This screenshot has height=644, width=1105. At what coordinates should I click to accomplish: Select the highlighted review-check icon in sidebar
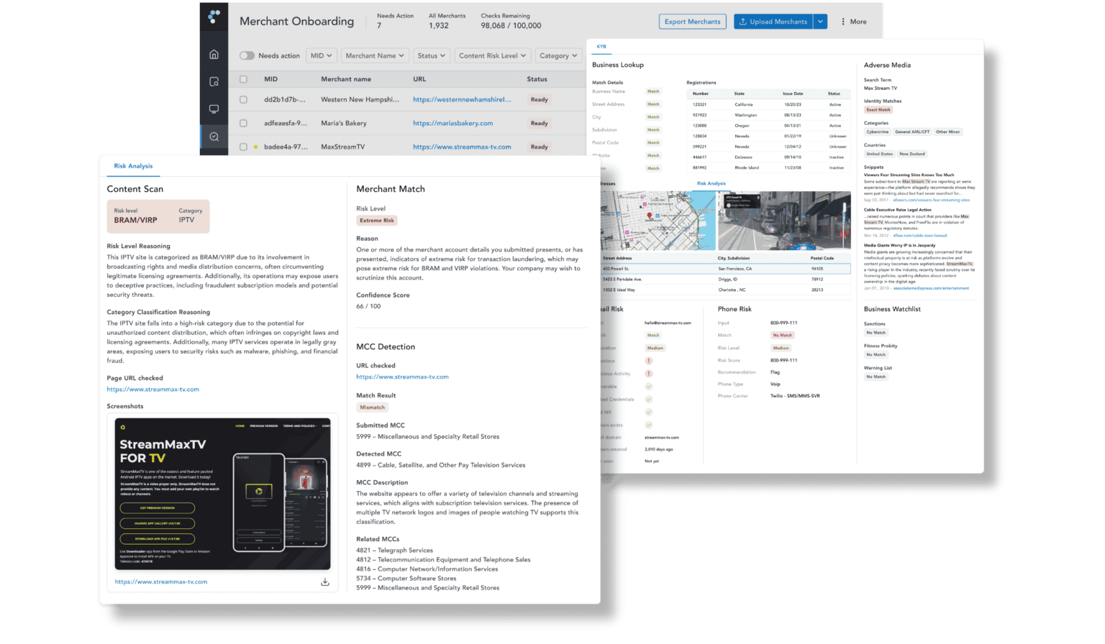pos(214,136)
